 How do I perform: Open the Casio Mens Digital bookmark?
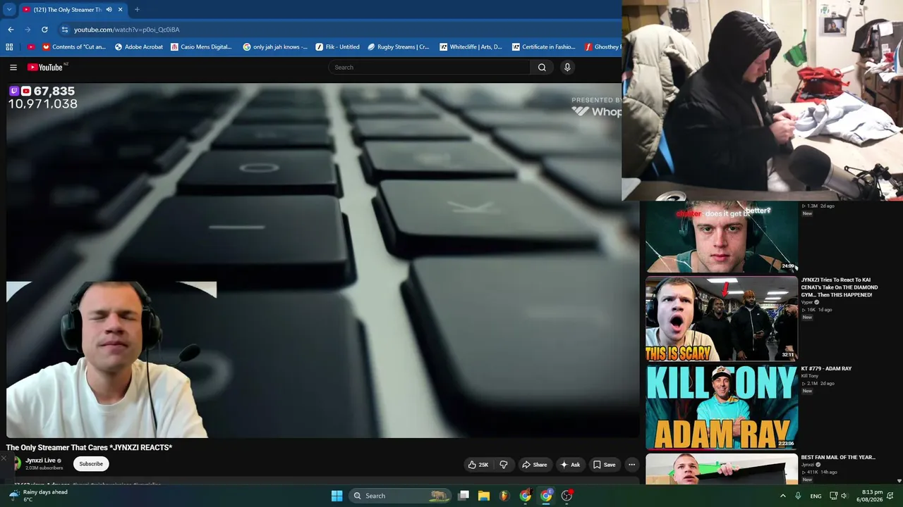point(202,47)
